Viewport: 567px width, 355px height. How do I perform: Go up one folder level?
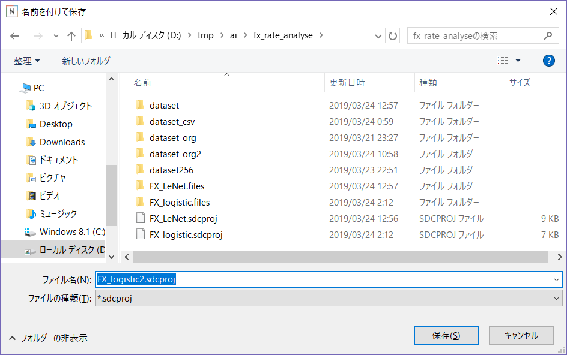(x=71, y=35)
